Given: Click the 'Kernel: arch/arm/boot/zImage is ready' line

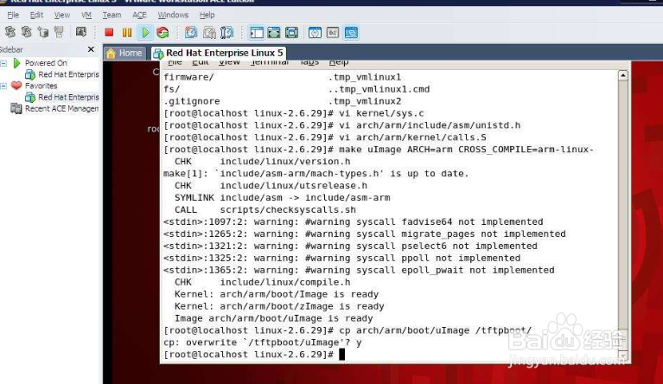Looking at the screenshot, I should tap(279, 306).
